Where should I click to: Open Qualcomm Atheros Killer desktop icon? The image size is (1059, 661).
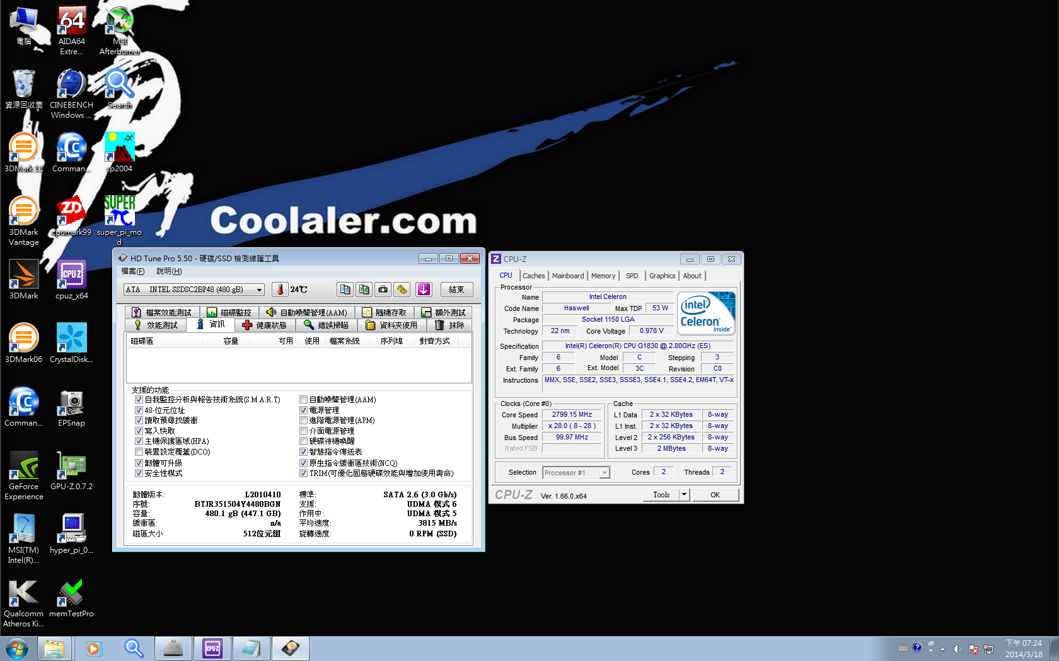point(23,602)
